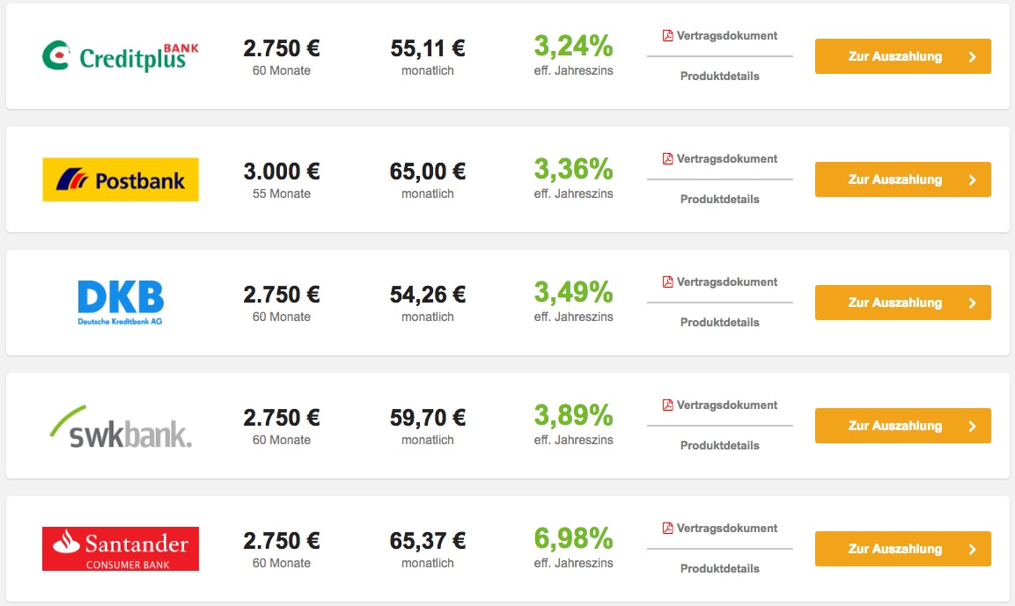Click Zur Auszahlung for the swkbank offer
Viewport: 1015px width, 606px height.
coord(902,425)
